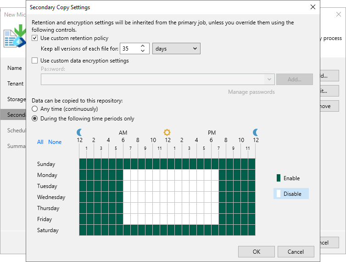346x262 pixels.
Task: Close the background New wizard window
Action: click(339, 14)
